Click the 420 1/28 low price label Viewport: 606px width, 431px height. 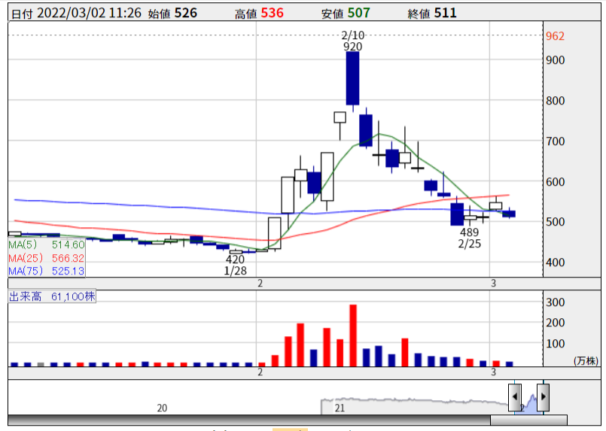pyautogui.click(x=235, y=265)
